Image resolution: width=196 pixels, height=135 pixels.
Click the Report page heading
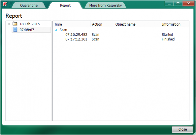coord(14,16)
